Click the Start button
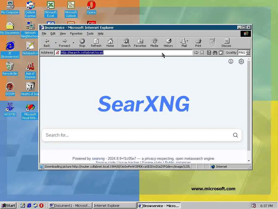 (8, 206)
